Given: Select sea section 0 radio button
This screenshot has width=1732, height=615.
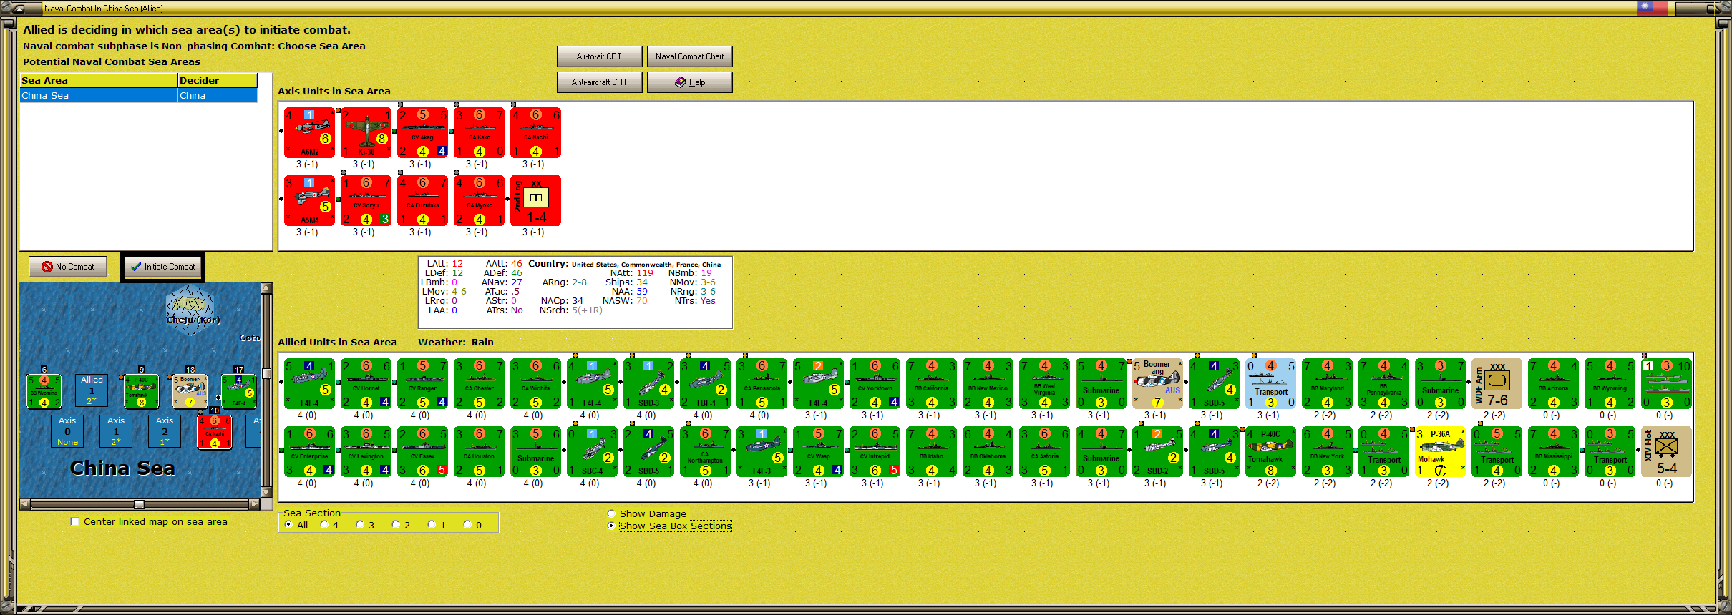Looking at the screenshot, I should coord(467,525).
